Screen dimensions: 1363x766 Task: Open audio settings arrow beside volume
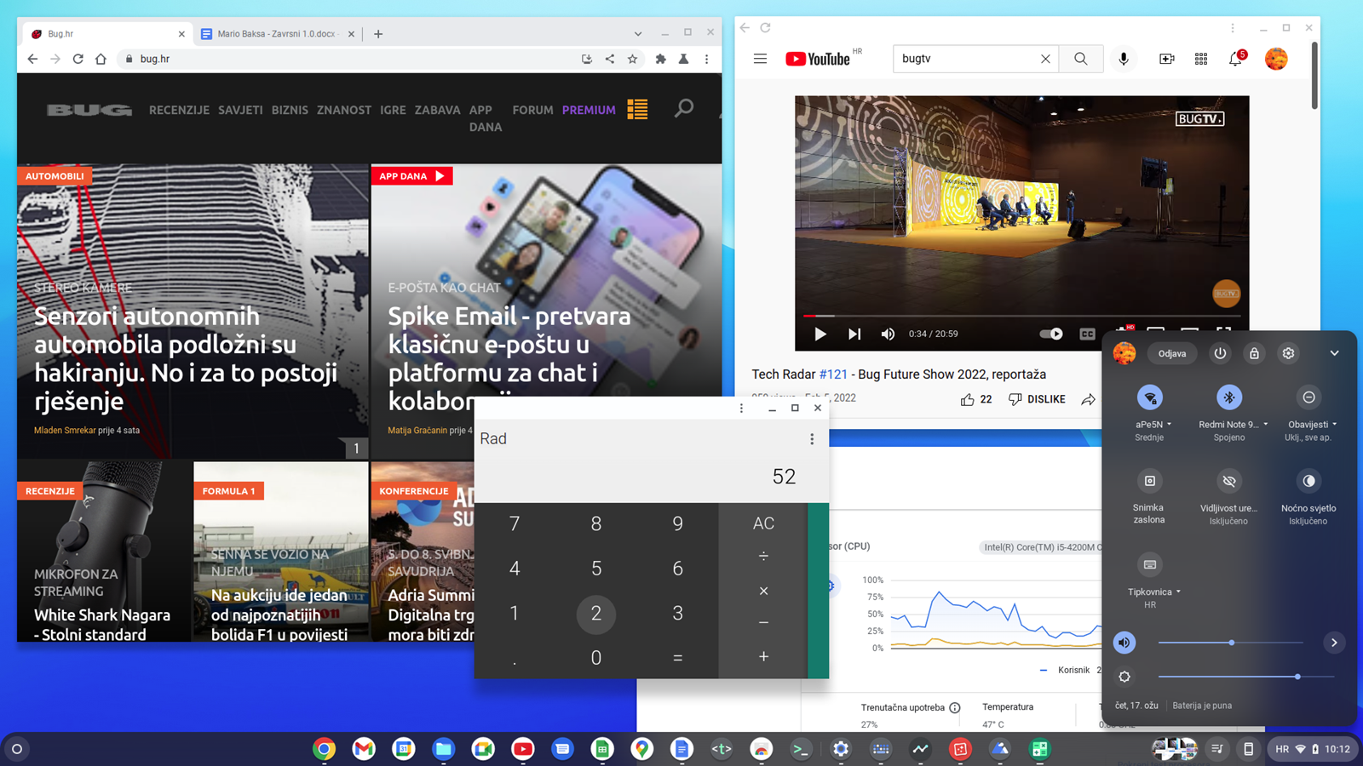(1334, 643)
